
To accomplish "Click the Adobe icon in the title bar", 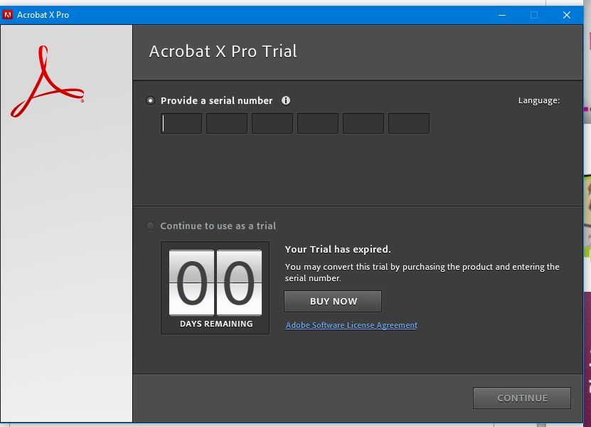I will [9, 14].
